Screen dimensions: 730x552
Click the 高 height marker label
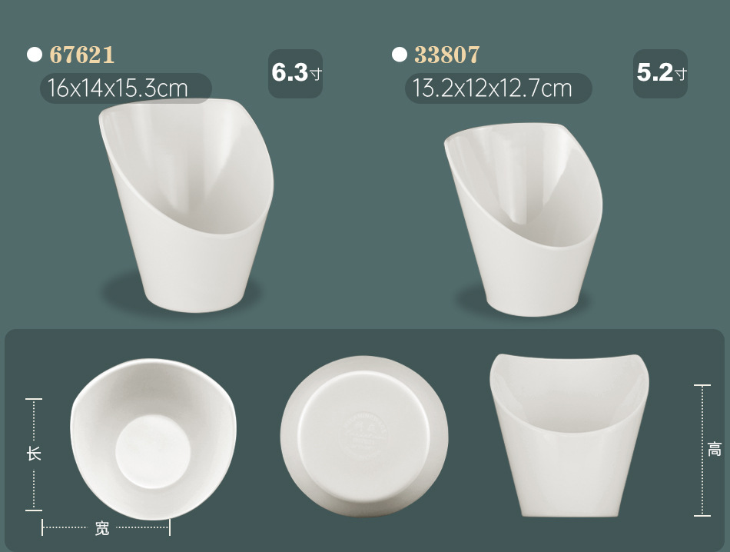pyautogui.click(x=715, y=450)
